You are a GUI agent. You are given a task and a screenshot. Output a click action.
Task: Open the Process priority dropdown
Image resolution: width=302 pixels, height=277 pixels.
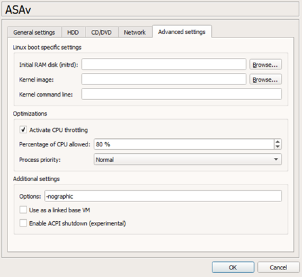point(188,159)
